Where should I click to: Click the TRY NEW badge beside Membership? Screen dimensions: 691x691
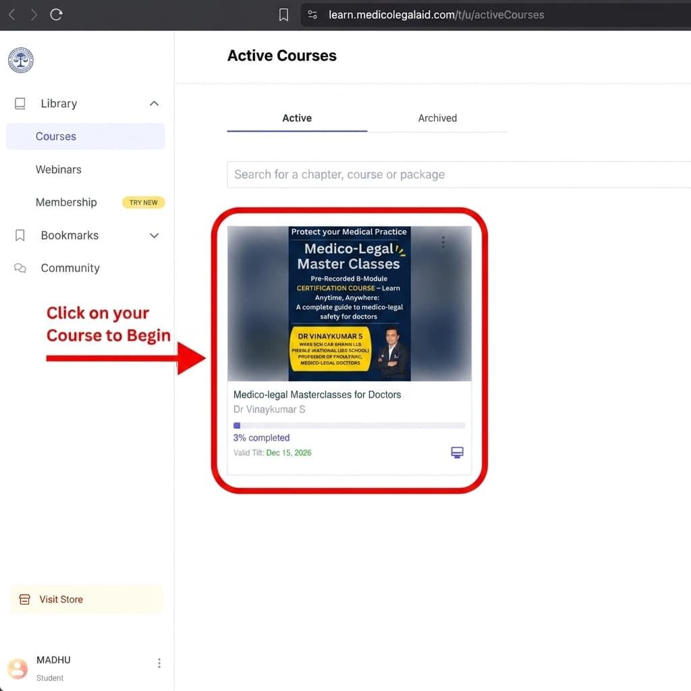click(143, 202)
